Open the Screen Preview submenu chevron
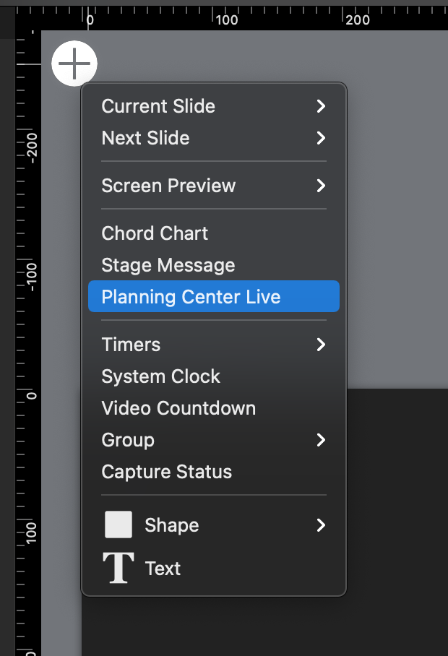Viewport: 448px width, 656px height. 321,186
